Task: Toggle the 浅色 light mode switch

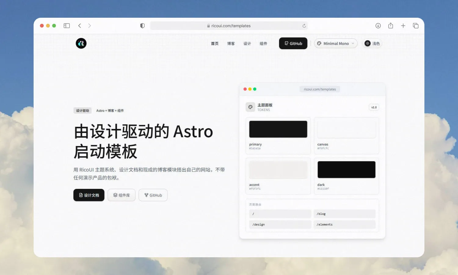Action: coord(372,43)
